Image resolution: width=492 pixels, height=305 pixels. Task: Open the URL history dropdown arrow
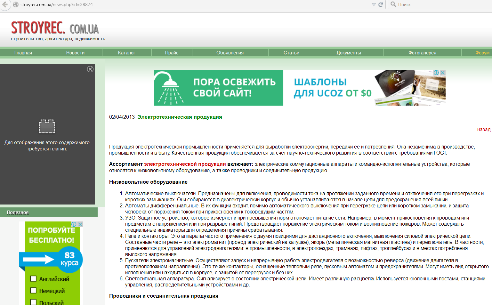coord(374,5)
